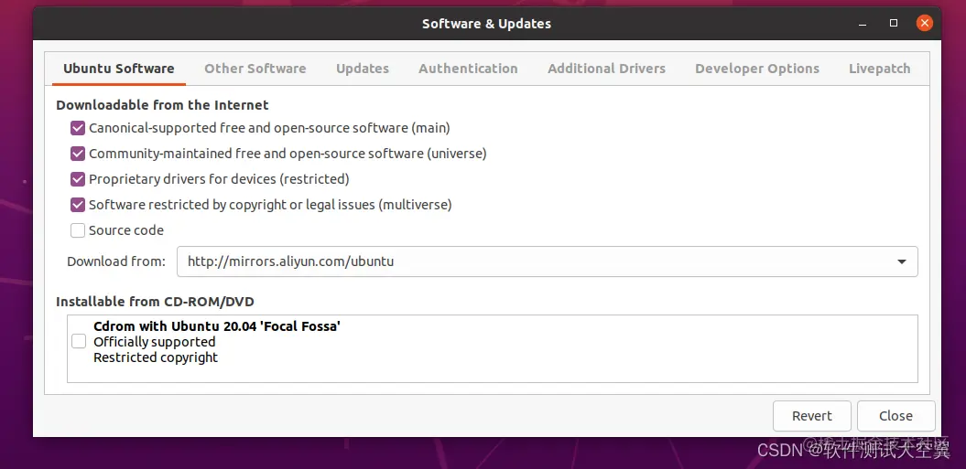Click 'Cdrom with Ubuntu 20.04 Focal Fossa' text
966x469 pixels.
pyautogui.click(x=217, y=326)
